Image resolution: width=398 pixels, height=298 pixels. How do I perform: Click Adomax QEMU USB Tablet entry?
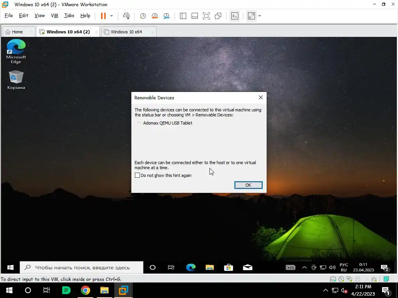[168, 123]
